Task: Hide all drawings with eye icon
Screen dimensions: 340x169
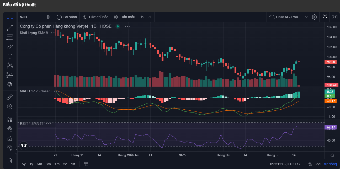Action: (10, 147)
